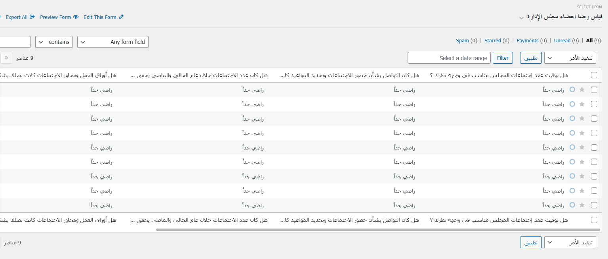Star the third entry row
Screen dimensions: 608x259
581,118
